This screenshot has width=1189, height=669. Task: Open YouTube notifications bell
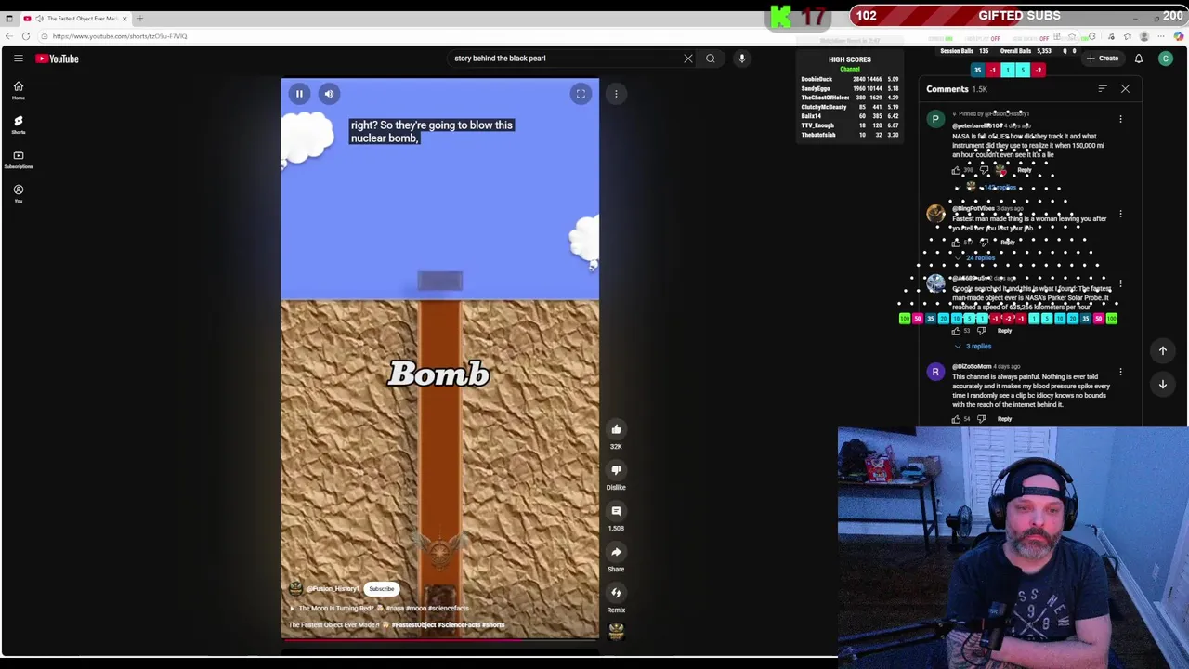[x=1139, y=59]
